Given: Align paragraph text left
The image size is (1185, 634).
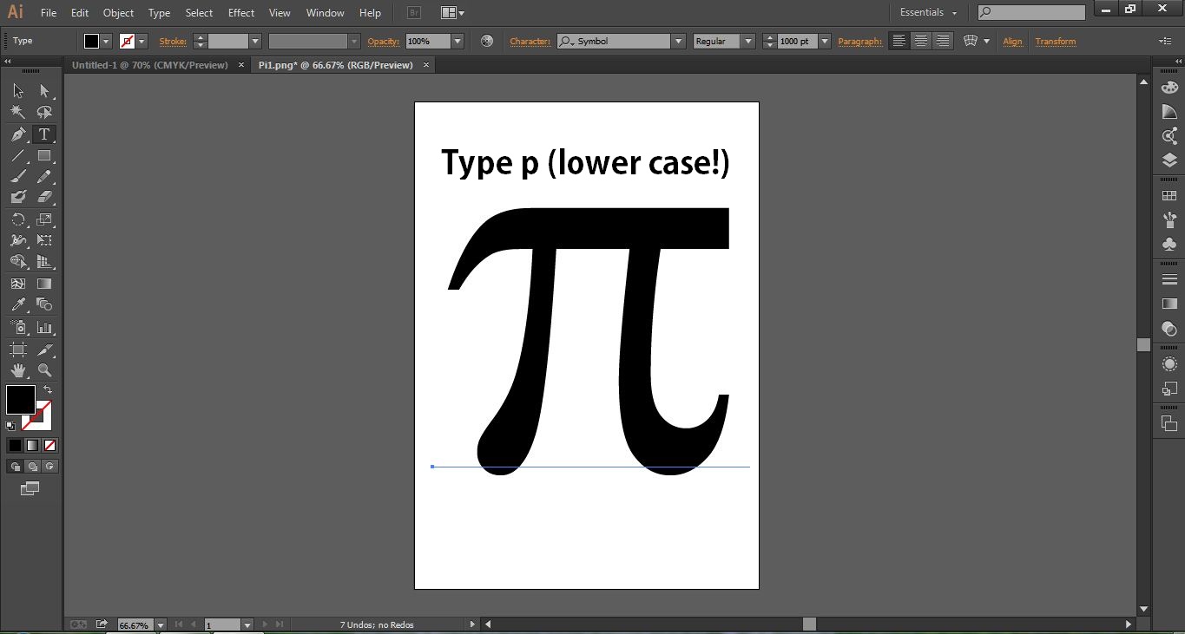Looking at the screenshot, I should (899, 41).
